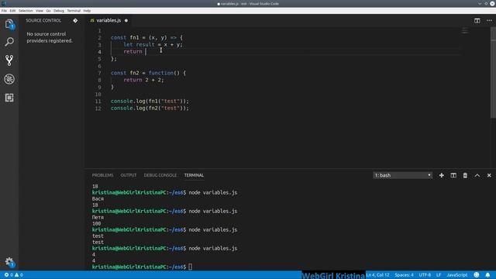Open errors and warnings count in status bar
496x279 pixels.
(x=13, y=275)
